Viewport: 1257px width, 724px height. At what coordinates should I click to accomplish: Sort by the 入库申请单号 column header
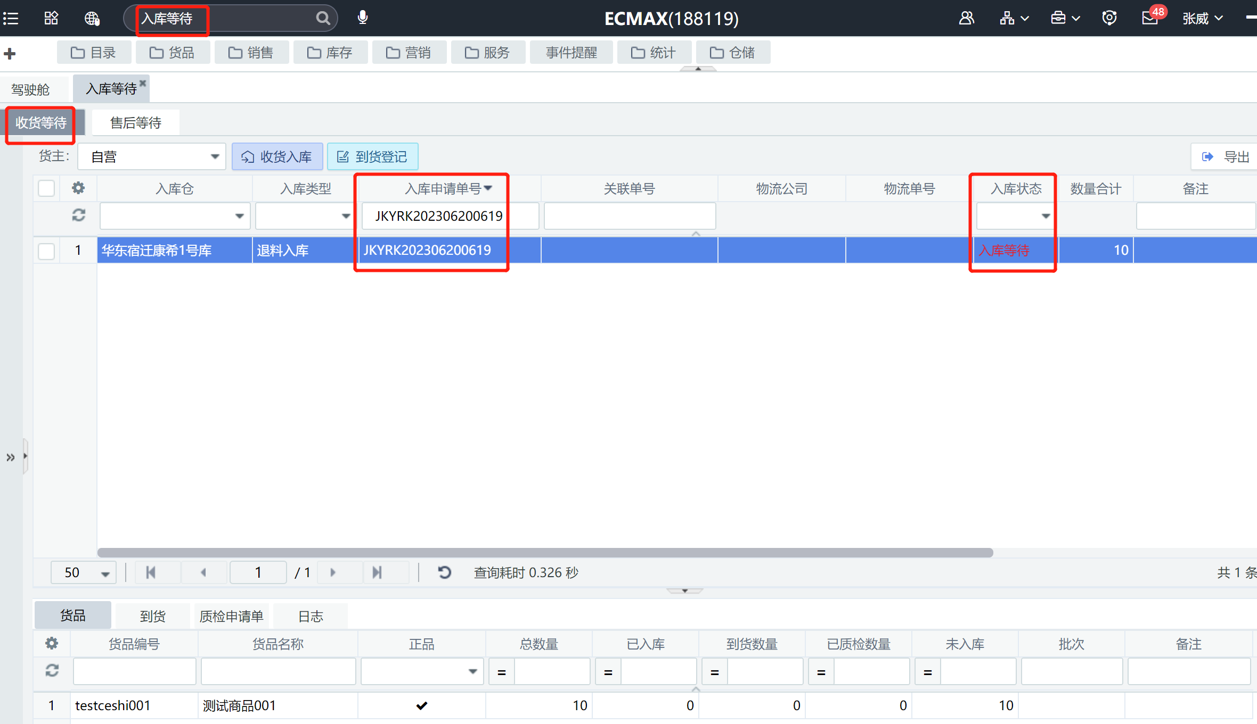click(449, 188)
